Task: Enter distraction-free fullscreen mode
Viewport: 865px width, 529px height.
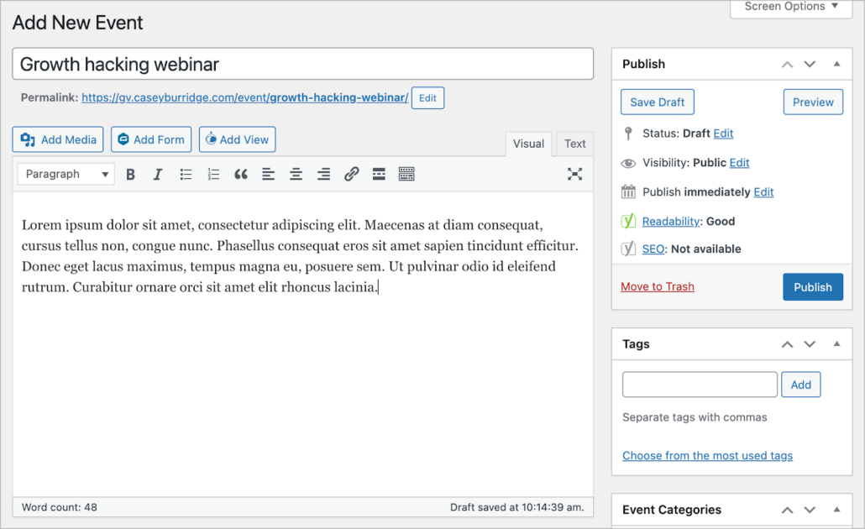Action: (574, 175)
